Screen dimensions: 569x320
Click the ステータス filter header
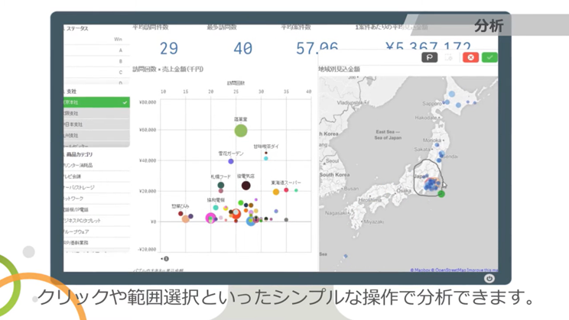click(x=76, y=28)
